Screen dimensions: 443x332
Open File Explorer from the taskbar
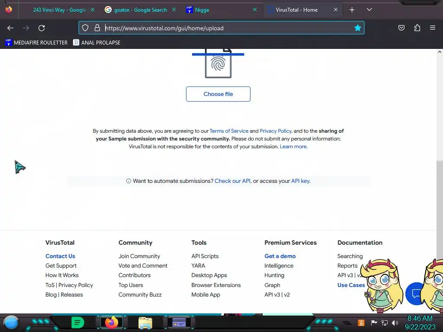[x=145, y=323]
